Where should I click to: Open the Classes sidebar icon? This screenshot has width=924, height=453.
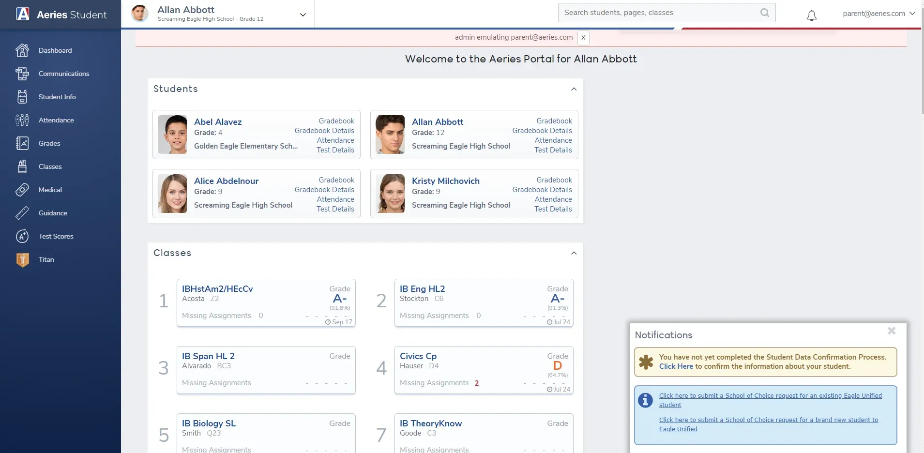click(x=22, y=166)
